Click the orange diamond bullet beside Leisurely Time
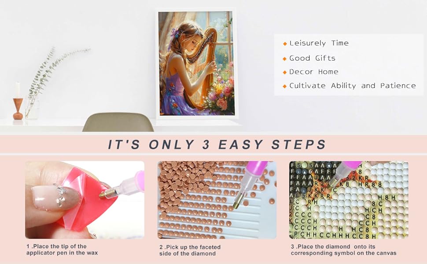 285,44
